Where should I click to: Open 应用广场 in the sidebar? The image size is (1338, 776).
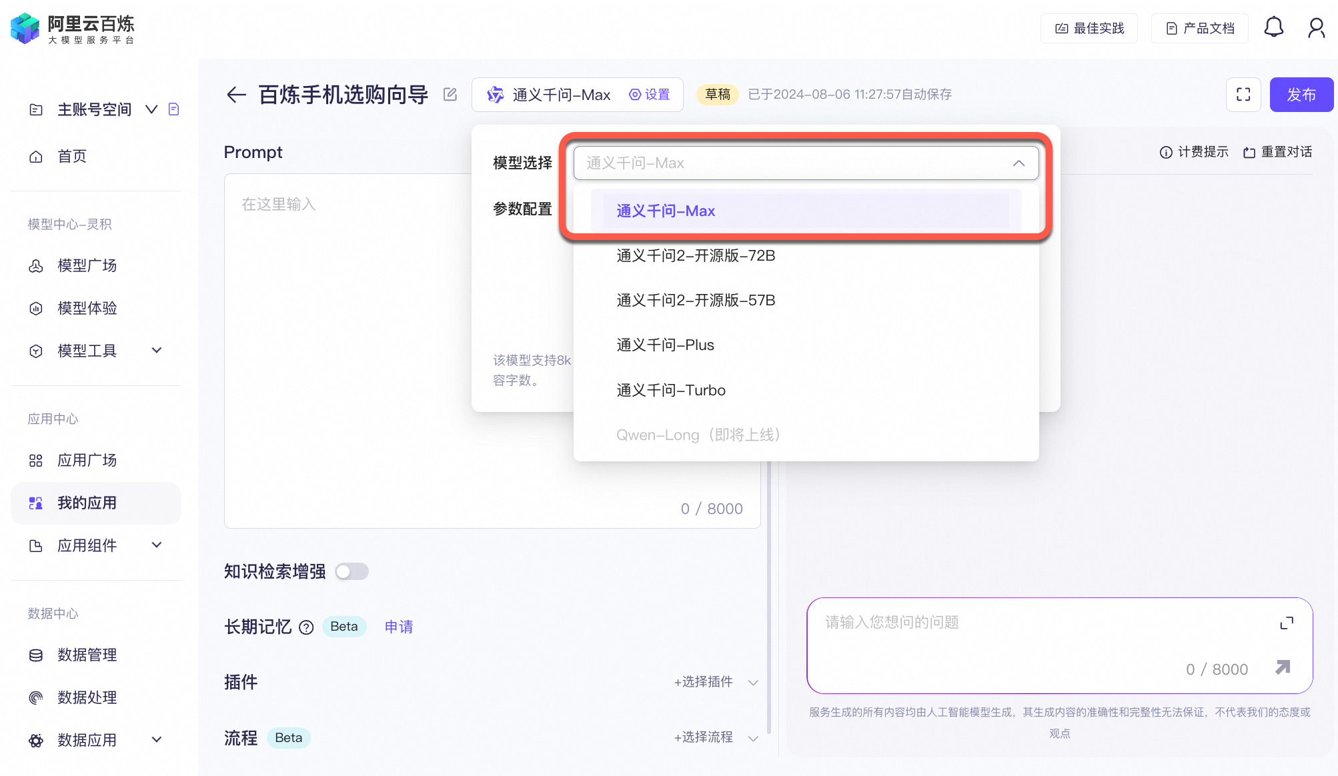(96, 461)
